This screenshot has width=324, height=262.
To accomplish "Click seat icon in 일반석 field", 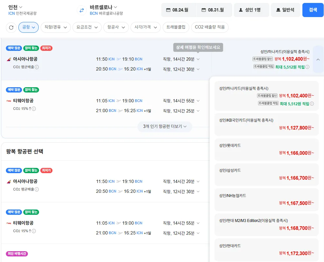I will [278, 10].
